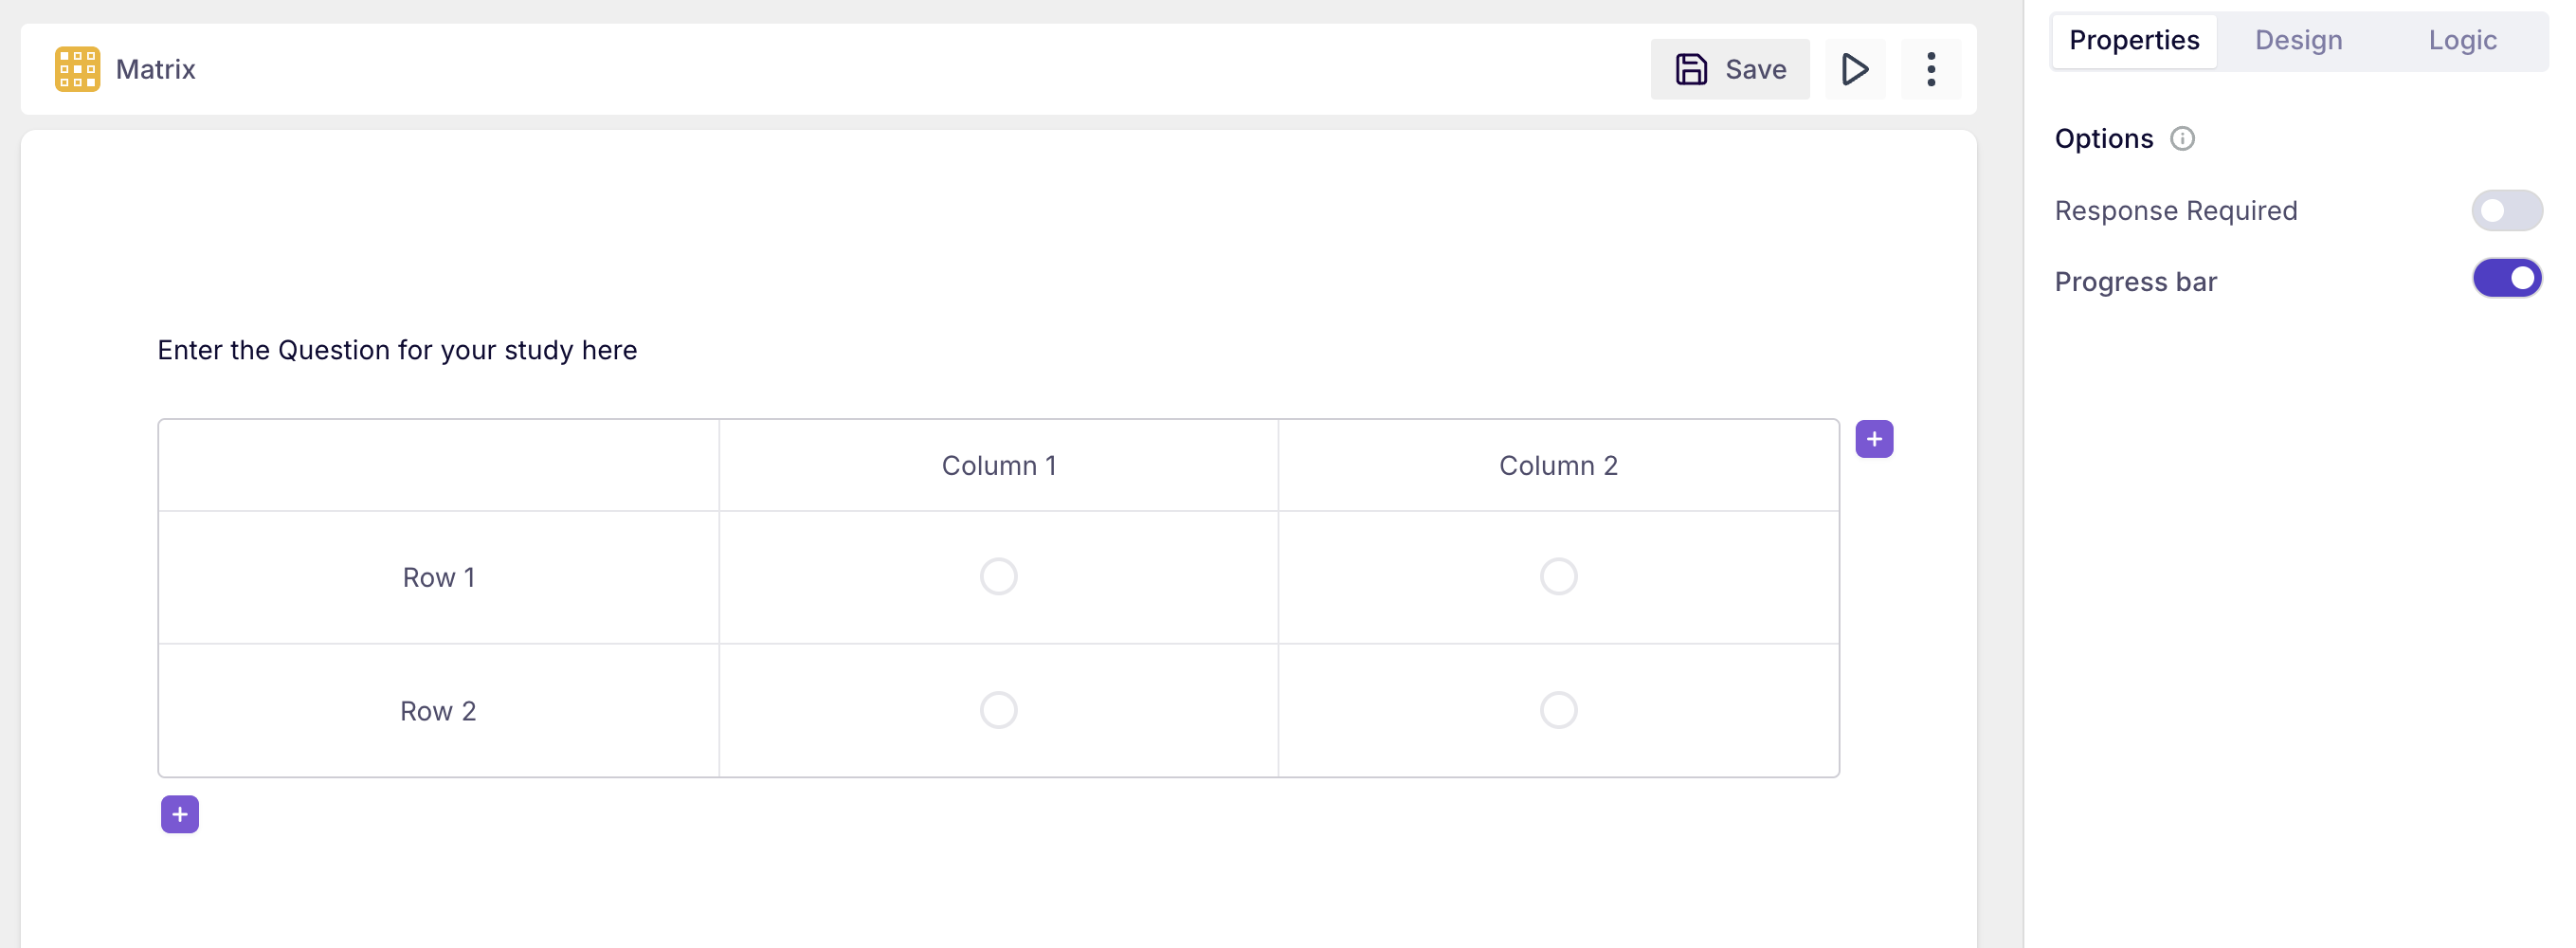The image size is (2576, 948).
Task: Select Row 2 Column 2 radio button
Action: (1558, 710)
